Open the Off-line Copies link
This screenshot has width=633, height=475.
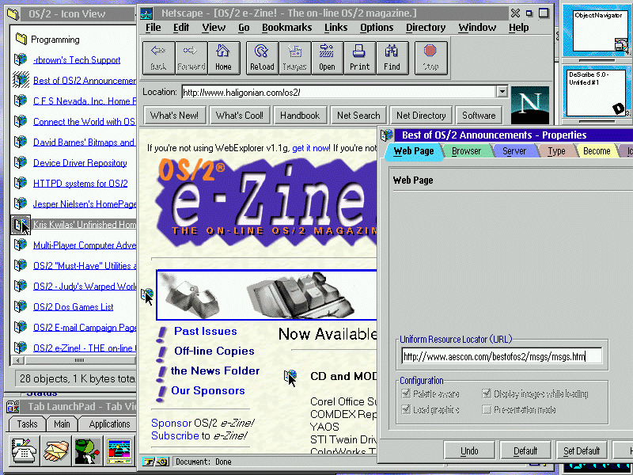[214, 351]
